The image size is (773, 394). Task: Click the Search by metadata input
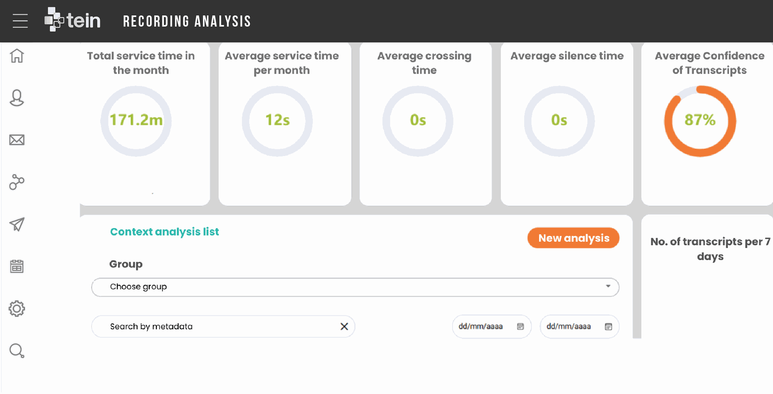(217, 326)
